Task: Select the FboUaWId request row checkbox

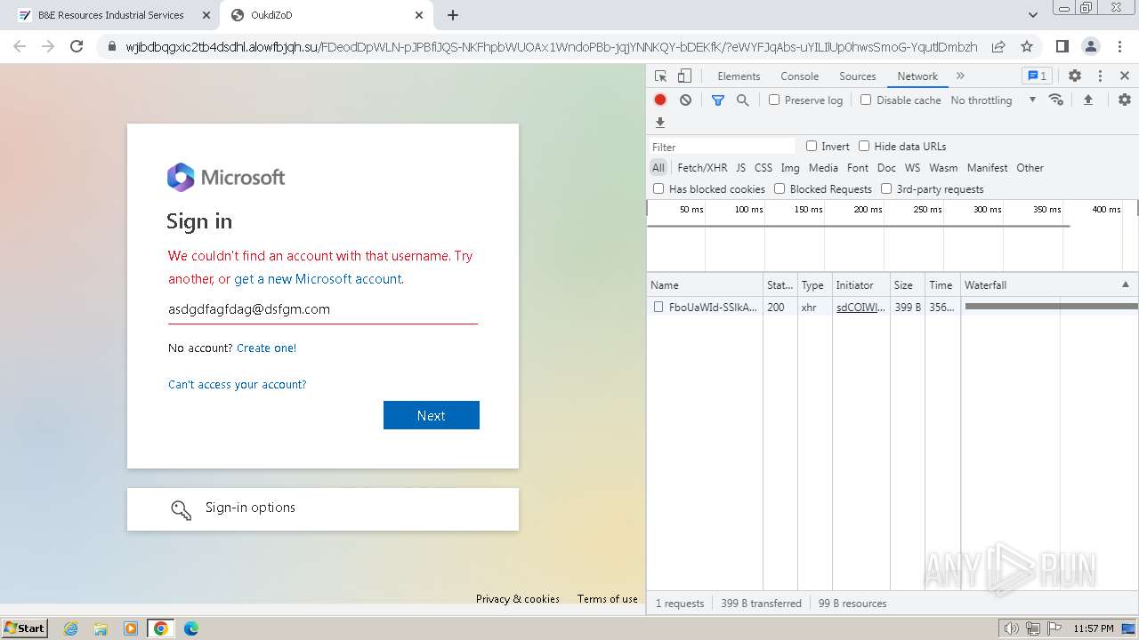Action: (x=658, y=307)
